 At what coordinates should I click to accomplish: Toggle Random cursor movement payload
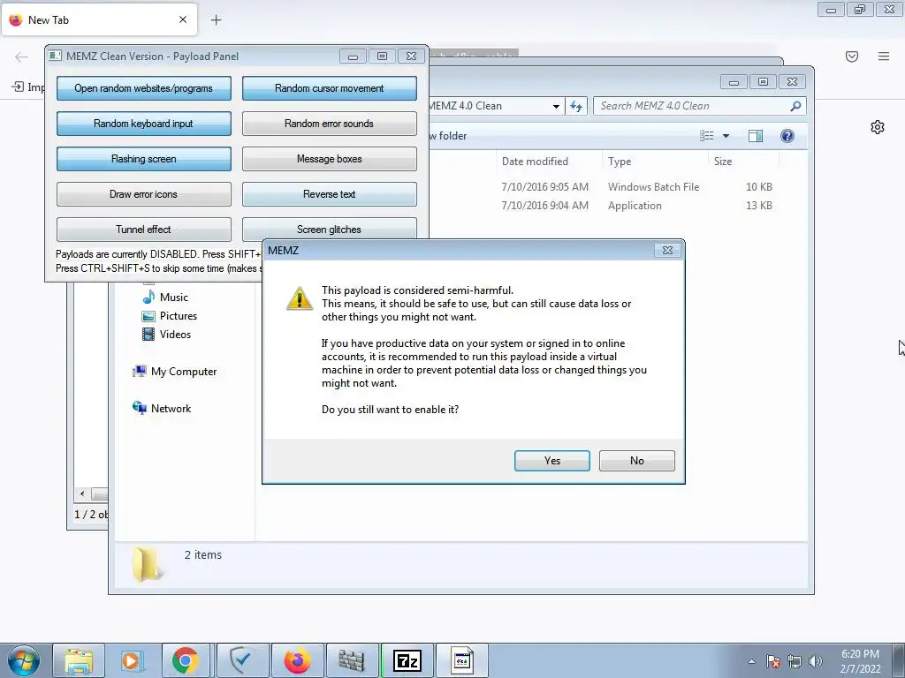329,88
